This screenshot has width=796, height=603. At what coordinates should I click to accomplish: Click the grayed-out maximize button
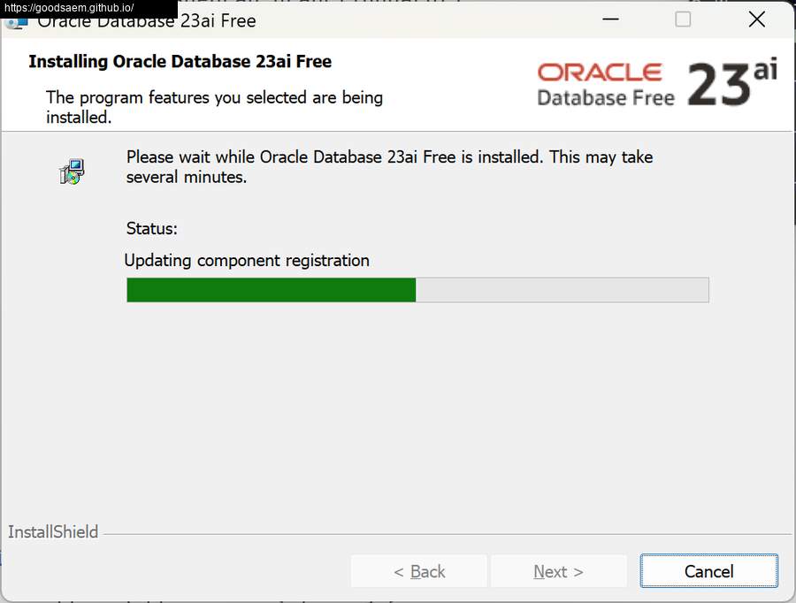click(683, 19)
